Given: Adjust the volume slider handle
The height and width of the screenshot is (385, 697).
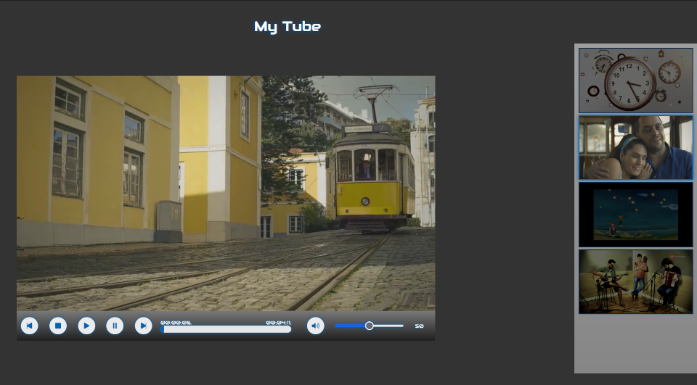Looking at the screenshot, I should 369,326.
